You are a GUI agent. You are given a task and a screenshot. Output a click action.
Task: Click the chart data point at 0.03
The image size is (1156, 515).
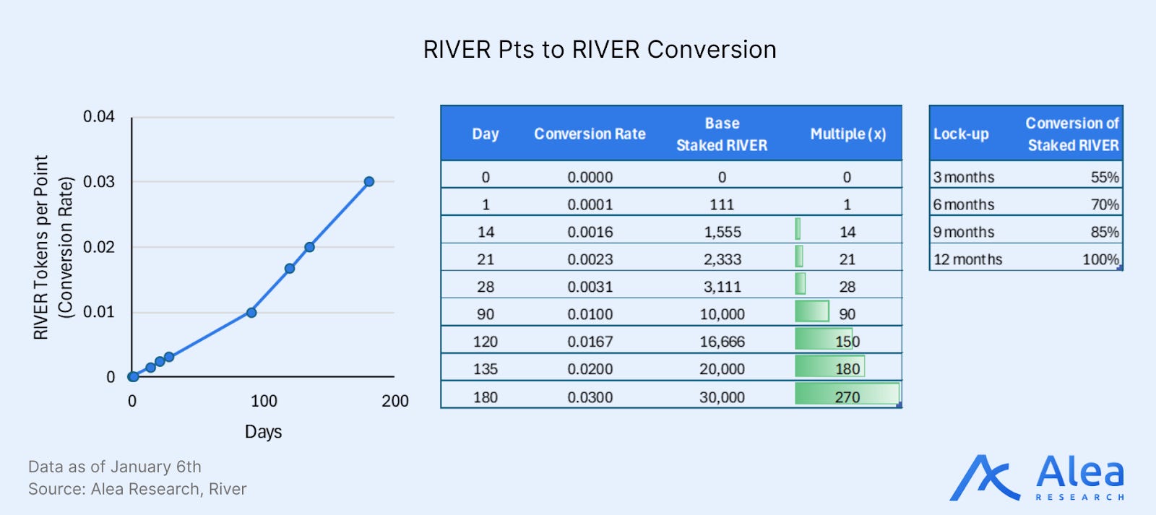pos(369,181)
